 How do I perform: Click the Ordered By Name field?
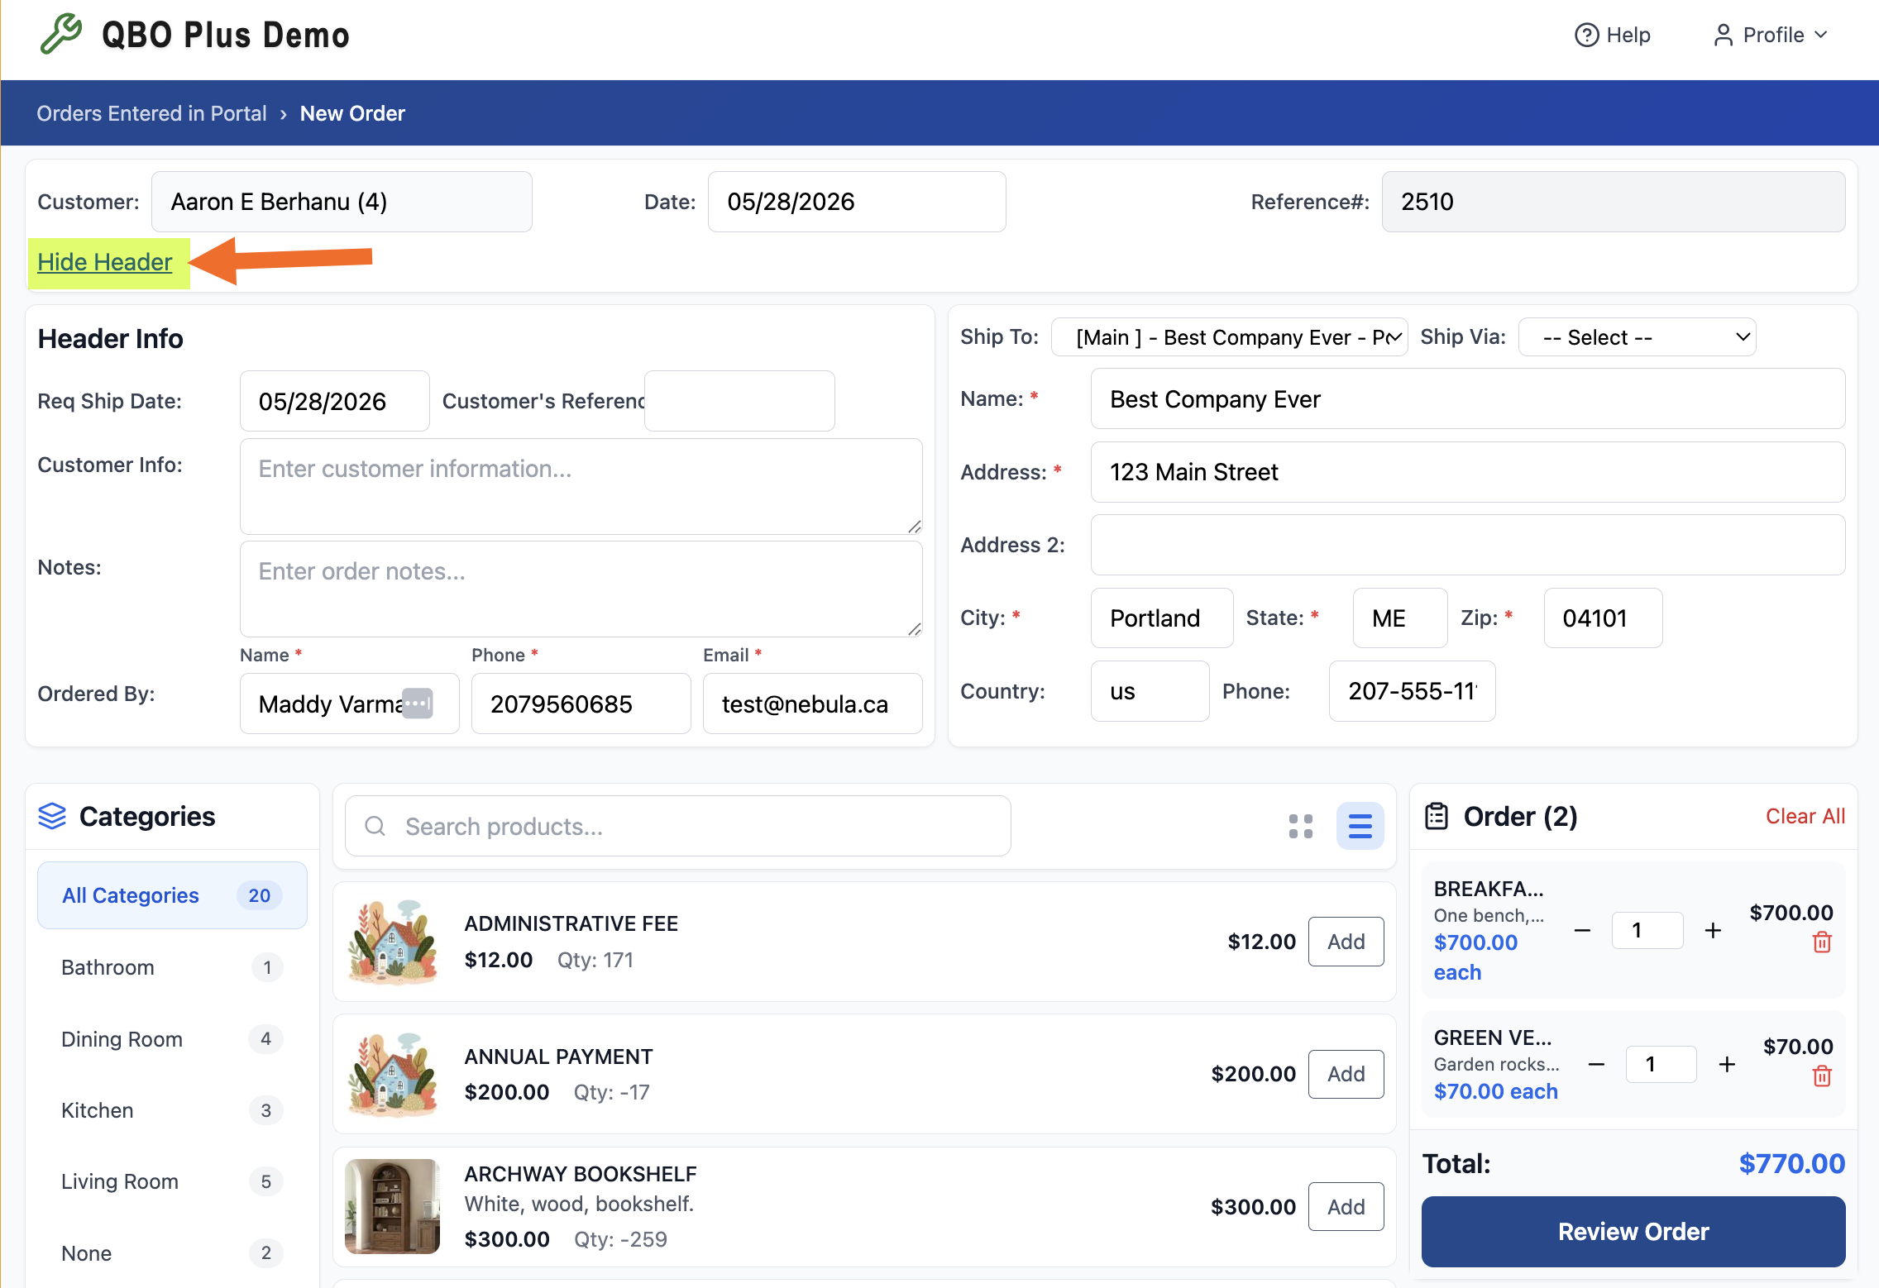[x=349, y=704]
